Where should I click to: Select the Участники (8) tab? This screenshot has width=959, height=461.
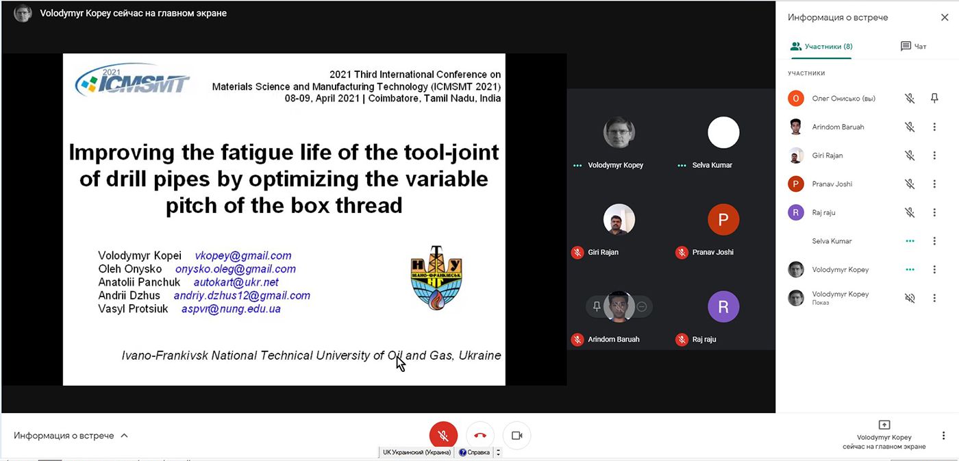click(821, 47)
